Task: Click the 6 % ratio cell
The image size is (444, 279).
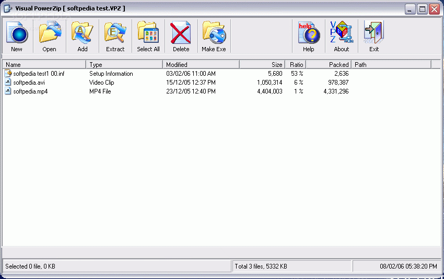Action: pyautogui.click(x=299, y=83)
